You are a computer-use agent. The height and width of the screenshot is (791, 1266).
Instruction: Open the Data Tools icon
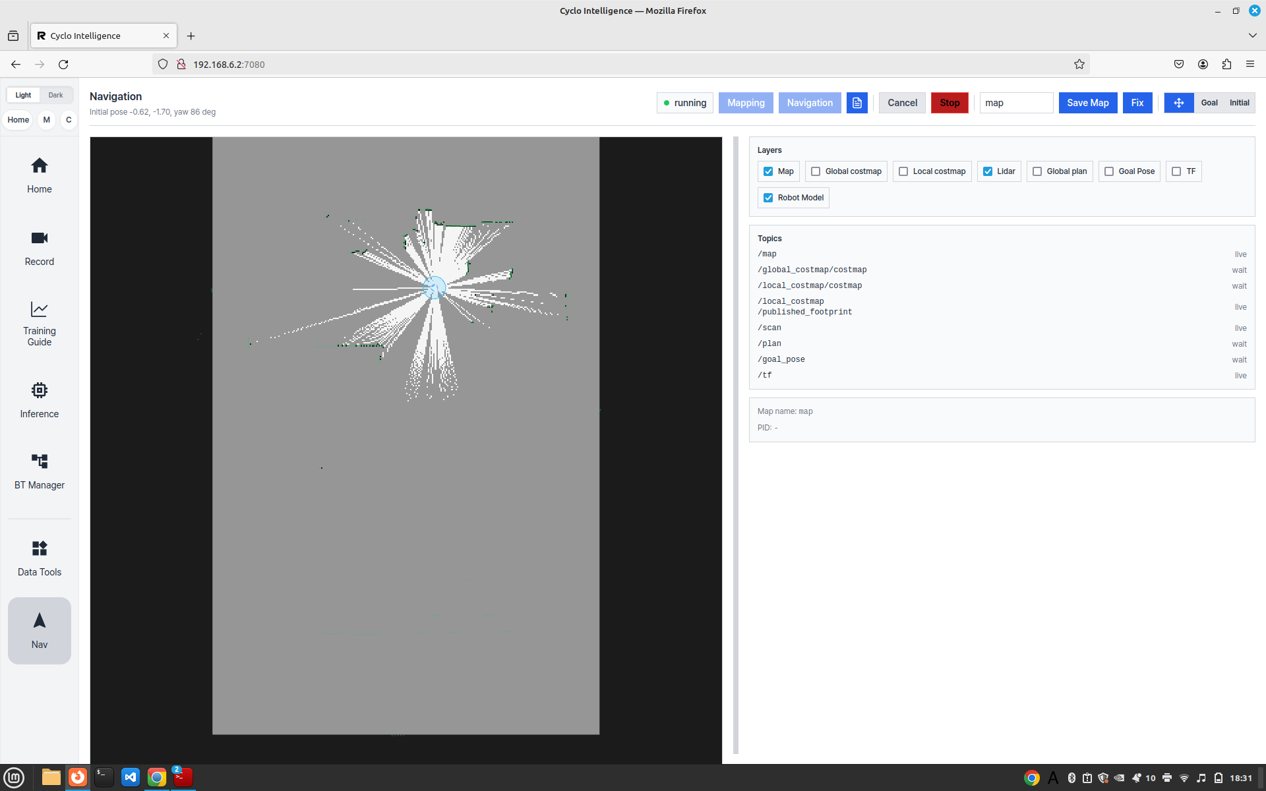coord(40,548)
